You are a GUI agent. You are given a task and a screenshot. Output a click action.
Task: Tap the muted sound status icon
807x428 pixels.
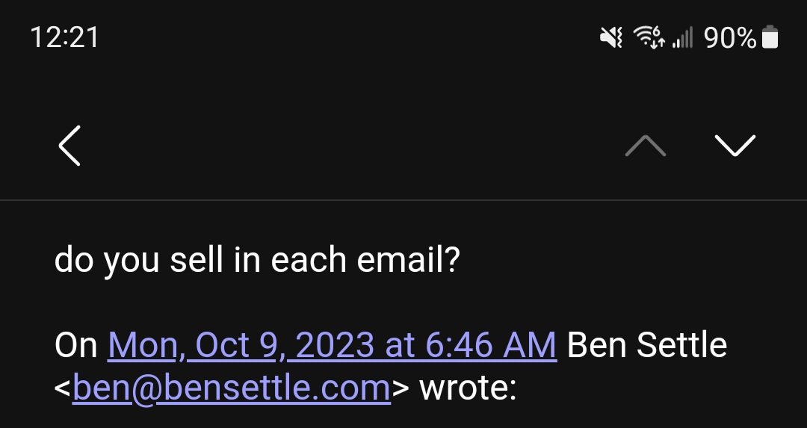[611, 37]
